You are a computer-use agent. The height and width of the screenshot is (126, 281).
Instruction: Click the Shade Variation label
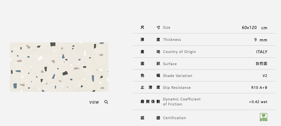pyautogui.click(x=177, y=76)
